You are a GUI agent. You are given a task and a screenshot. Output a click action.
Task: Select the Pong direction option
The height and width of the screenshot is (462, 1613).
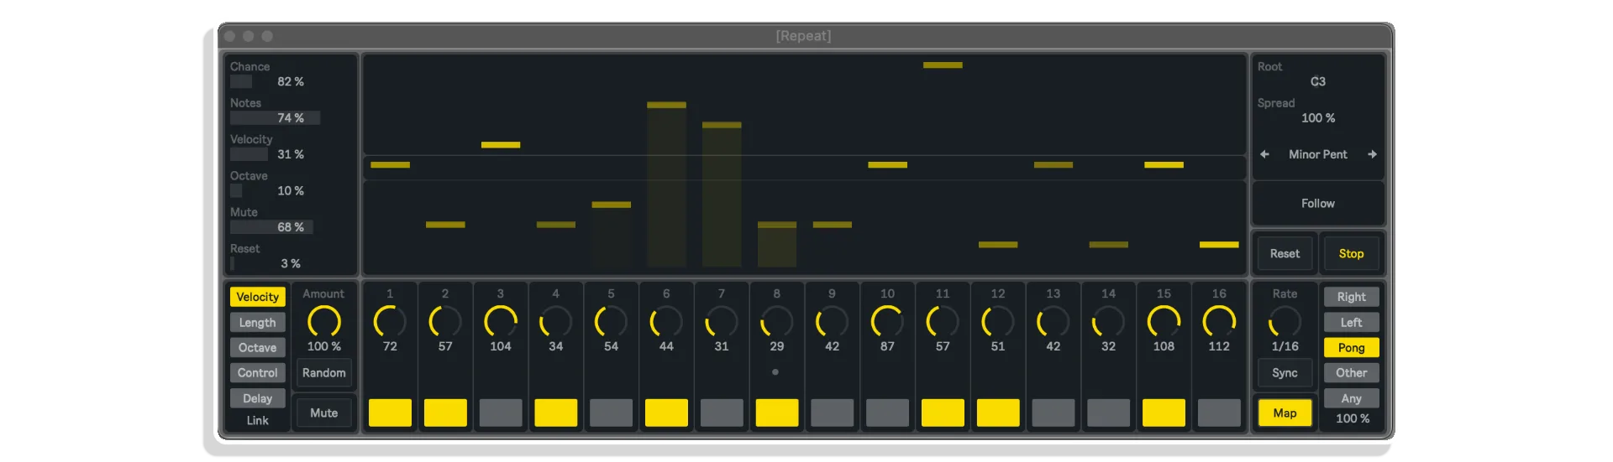[1351, 347]
